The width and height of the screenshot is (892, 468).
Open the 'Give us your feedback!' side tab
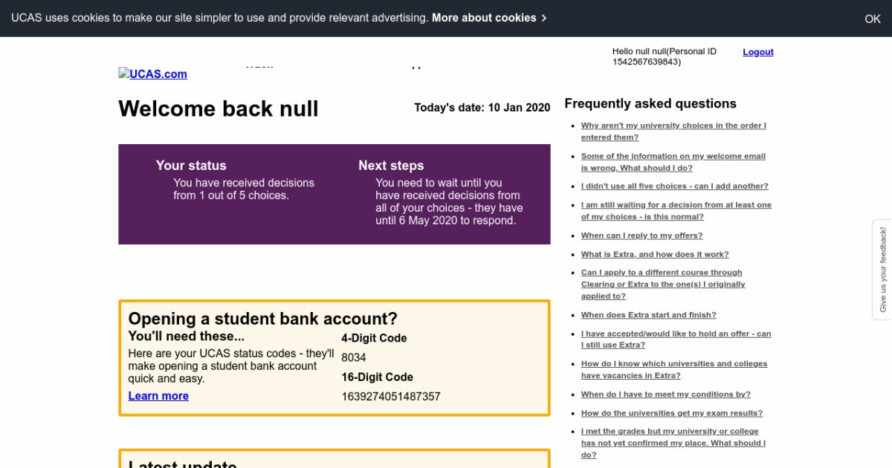click(x=882, y=270)
